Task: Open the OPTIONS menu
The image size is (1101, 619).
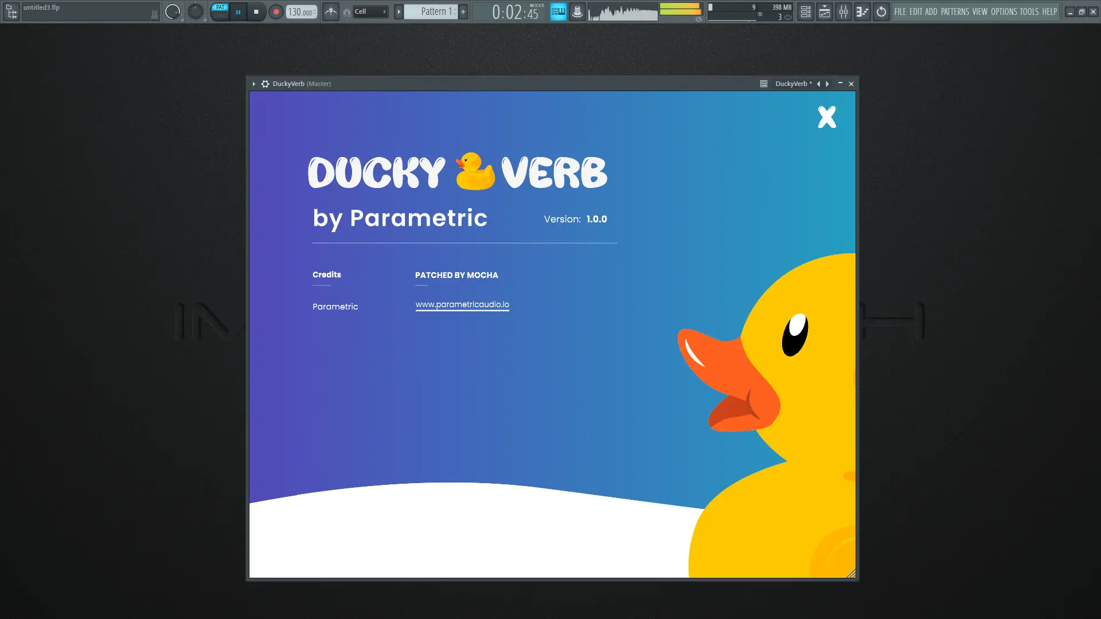Action: [1004, 11]
